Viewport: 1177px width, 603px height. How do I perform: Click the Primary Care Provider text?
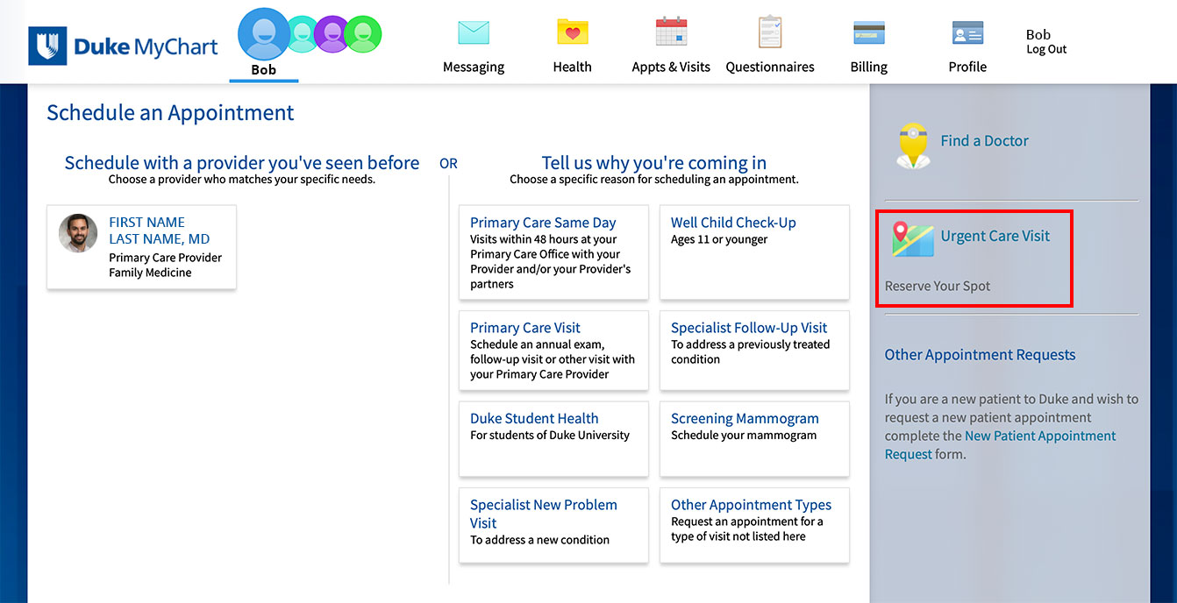tap(166, 258)
